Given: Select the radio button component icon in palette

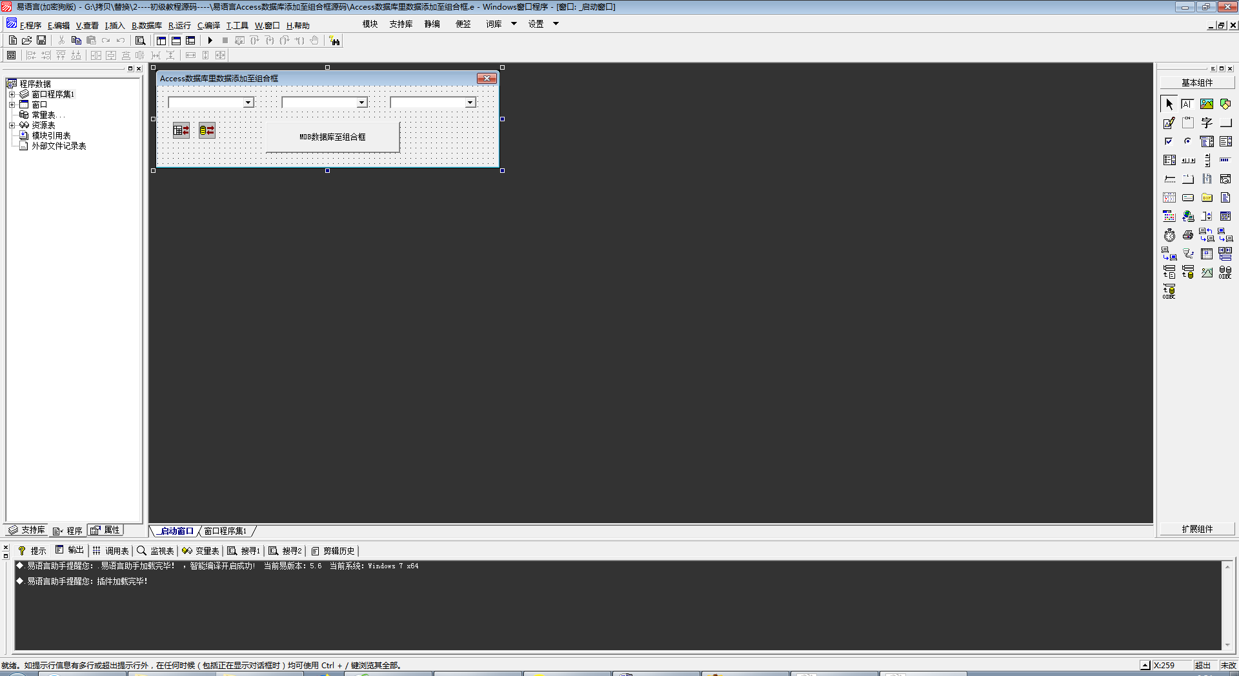Looking at the screenshot, I should pyautogui.click(x=1188, y=141).
